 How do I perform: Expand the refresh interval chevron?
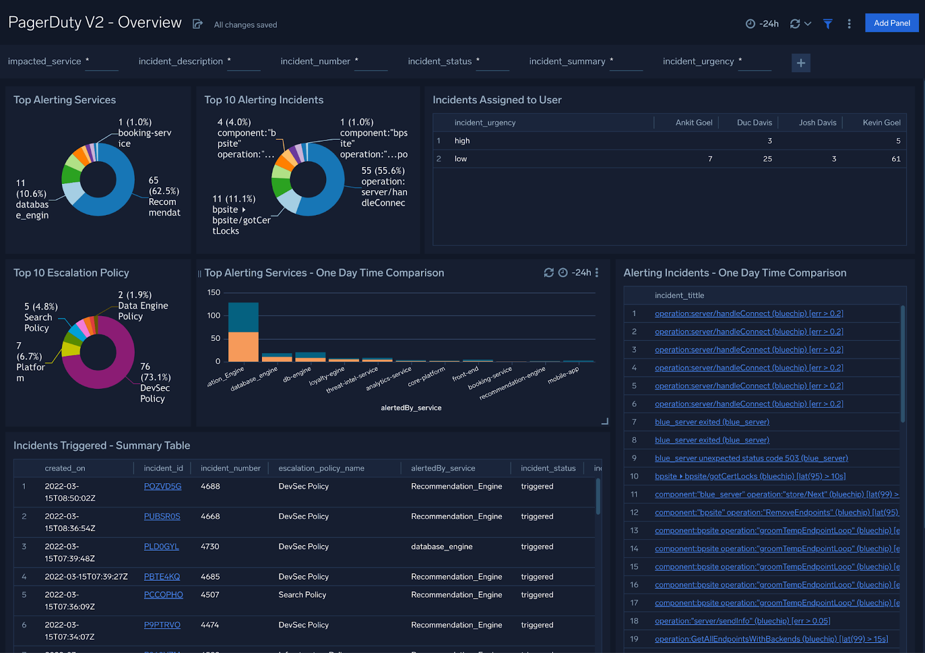coord(808,24)
